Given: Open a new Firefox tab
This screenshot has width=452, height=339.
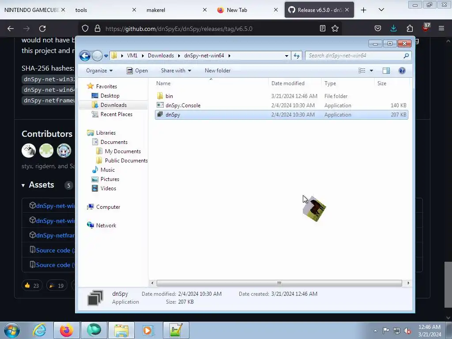Looking at the screenshot, I should (364, 10).
